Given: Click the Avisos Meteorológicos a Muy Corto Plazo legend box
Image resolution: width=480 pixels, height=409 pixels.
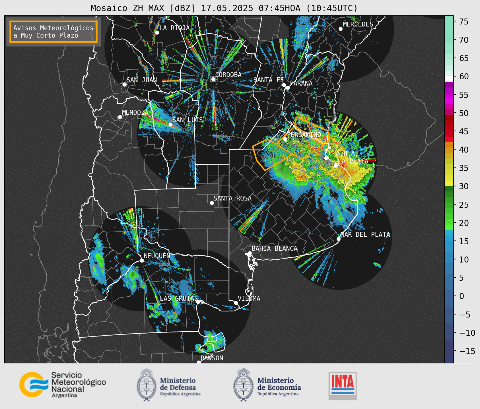Looking at the screenshot, I should click(x=53, y=32).
